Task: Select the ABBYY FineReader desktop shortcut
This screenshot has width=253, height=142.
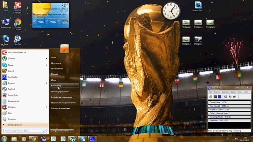Action: pyautogui.click(x=18, y=7)
